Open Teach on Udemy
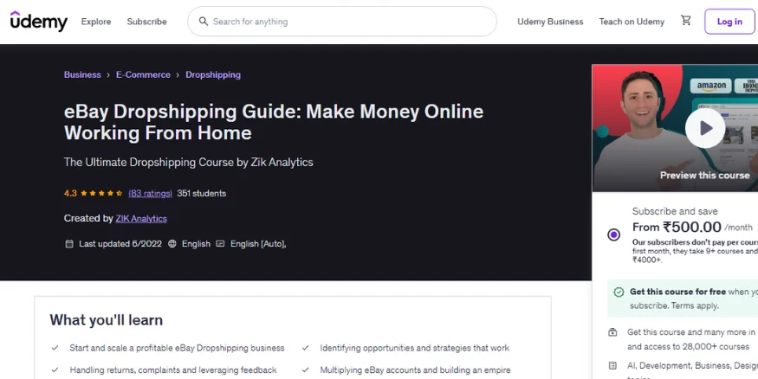 click(x=632, y=22)
